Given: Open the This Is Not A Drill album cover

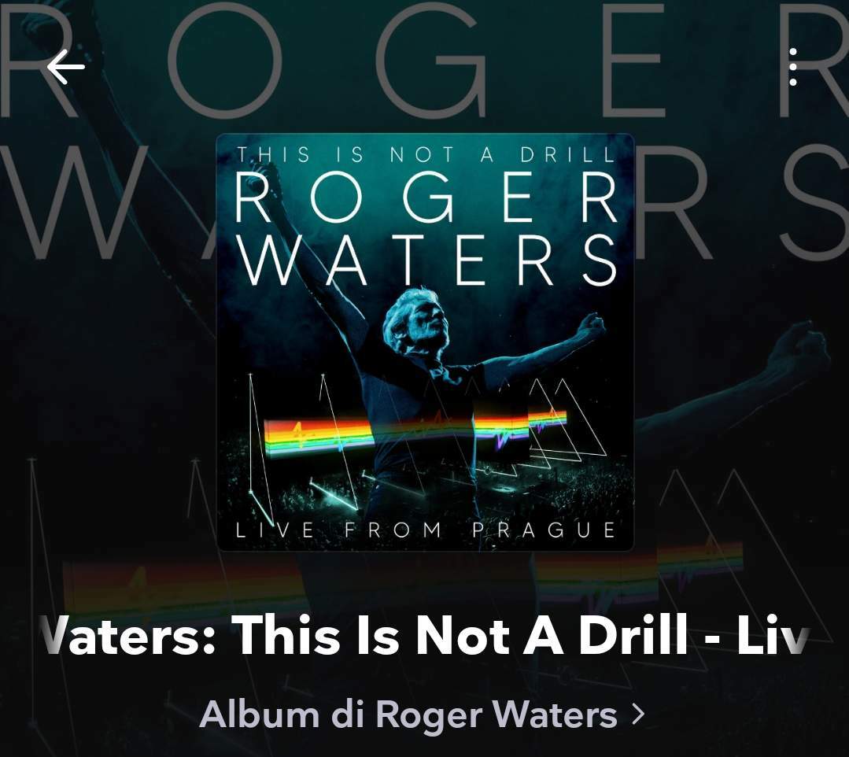Looking at the screenshot, I should coord(425,342).
